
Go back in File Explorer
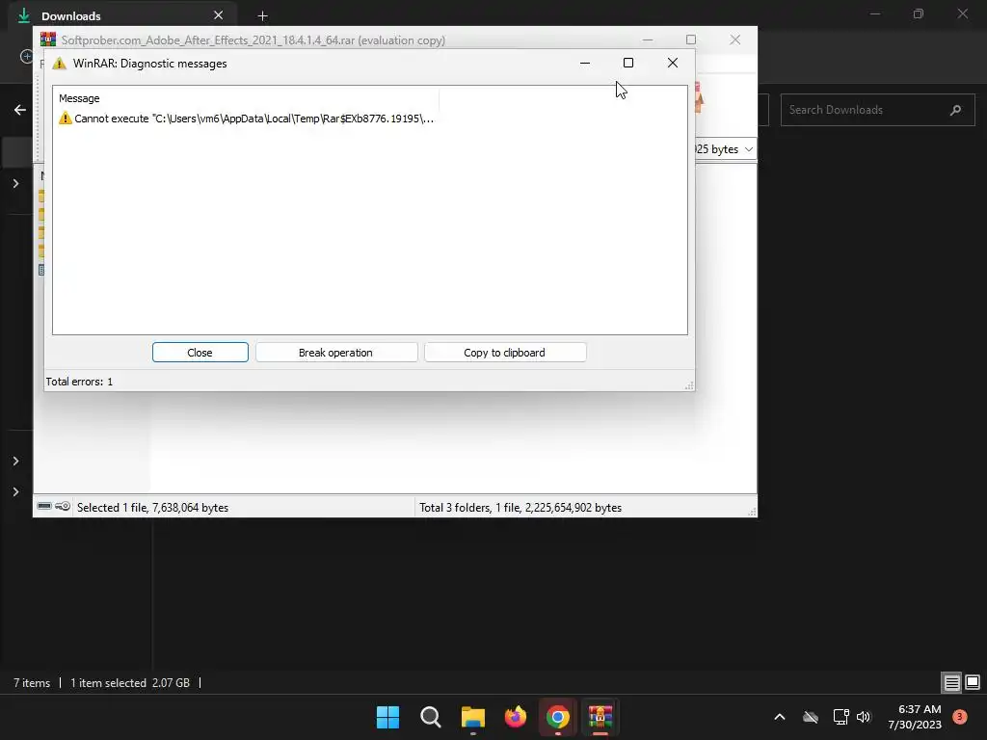pyautogui.click(x=20, y=110)
